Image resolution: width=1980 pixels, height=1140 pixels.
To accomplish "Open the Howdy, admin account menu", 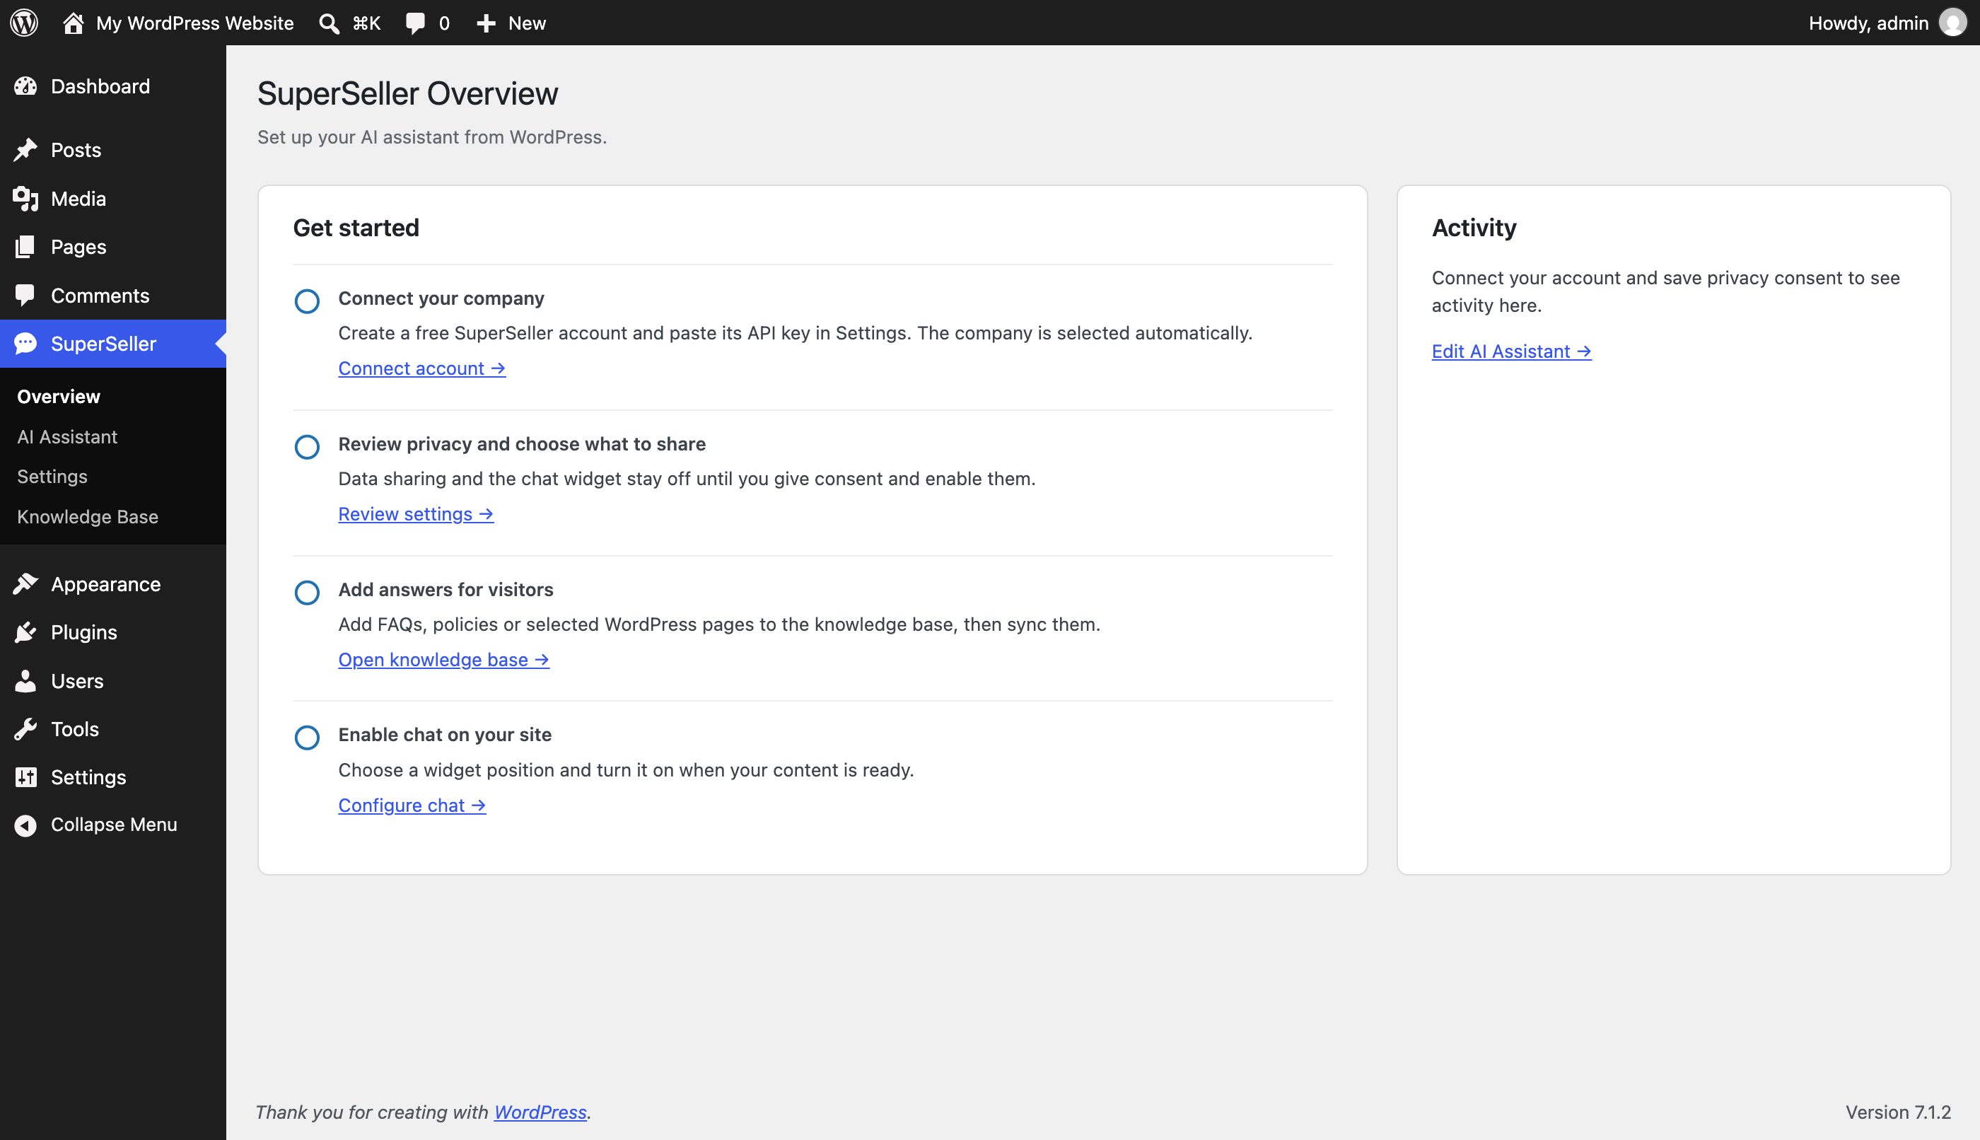I will click(1868, 23).
